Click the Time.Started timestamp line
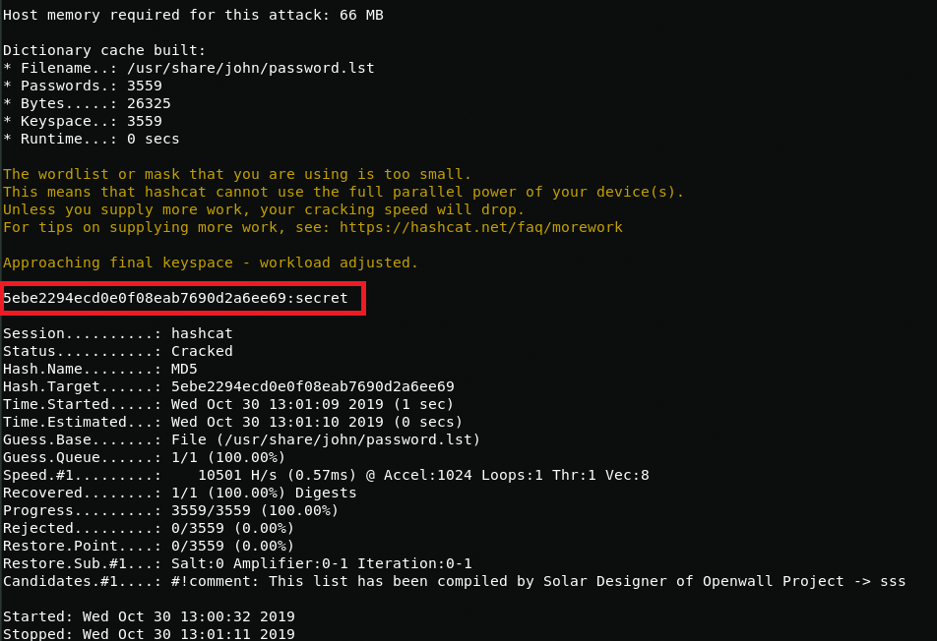Viewport: 937px width, 641px height. pos(228,404)
